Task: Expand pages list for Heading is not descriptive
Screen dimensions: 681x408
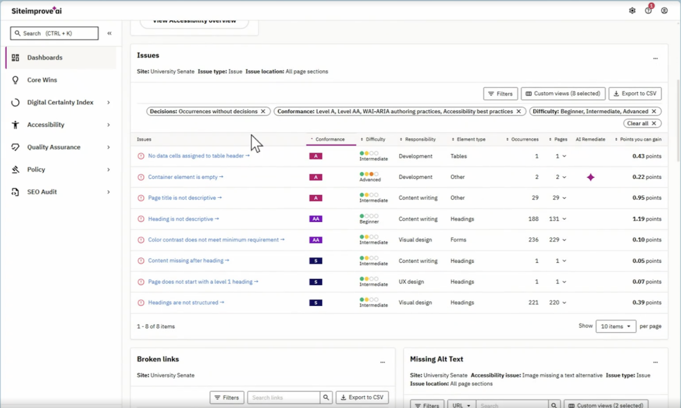Action: pyautogui.click(x=564, y=219)
